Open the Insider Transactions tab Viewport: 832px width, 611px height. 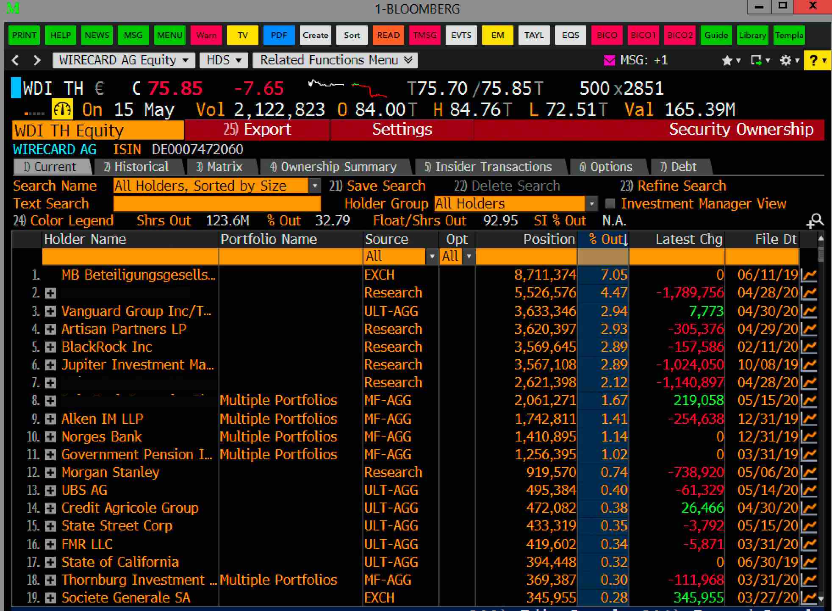[489, 167]
